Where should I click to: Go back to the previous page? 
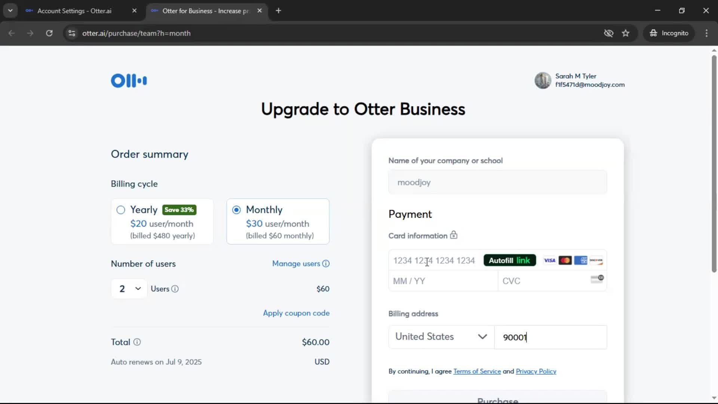click(12, 33)
